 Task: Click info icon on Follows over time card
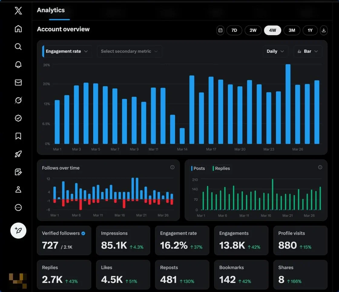(172, 167)
